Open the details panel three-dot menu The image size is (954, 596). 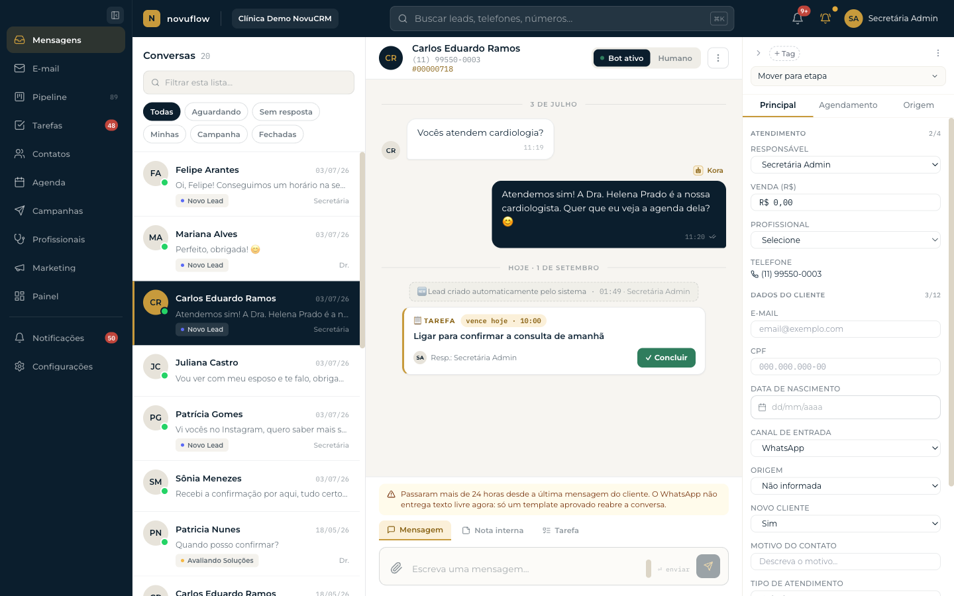[x=938, y=53]
